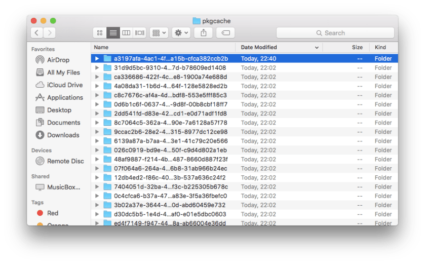Select Remote Disc under Devices
The width and height of the screenshot is (425, 264).
pyautogui.click(x=60, y=161)
